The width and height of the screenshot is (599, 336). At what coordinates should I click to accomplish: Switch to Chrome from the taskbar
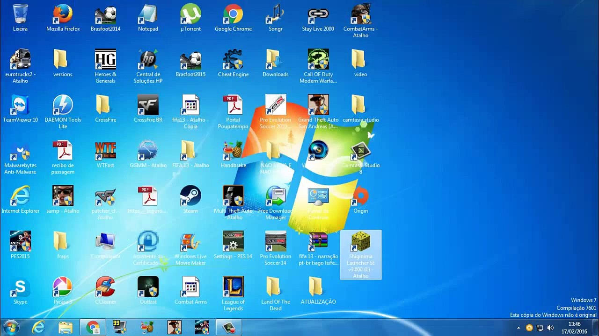click(x=93, y=327)
